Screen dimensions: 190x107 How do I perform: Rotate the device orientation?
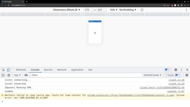142,10
